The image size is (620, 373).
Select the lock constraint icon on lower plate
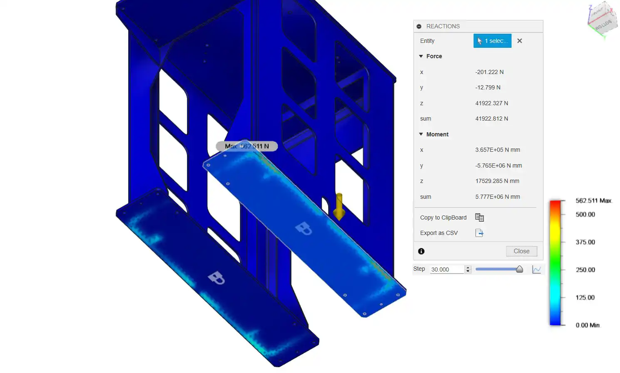pyautogui.click(x=217, y=277)
